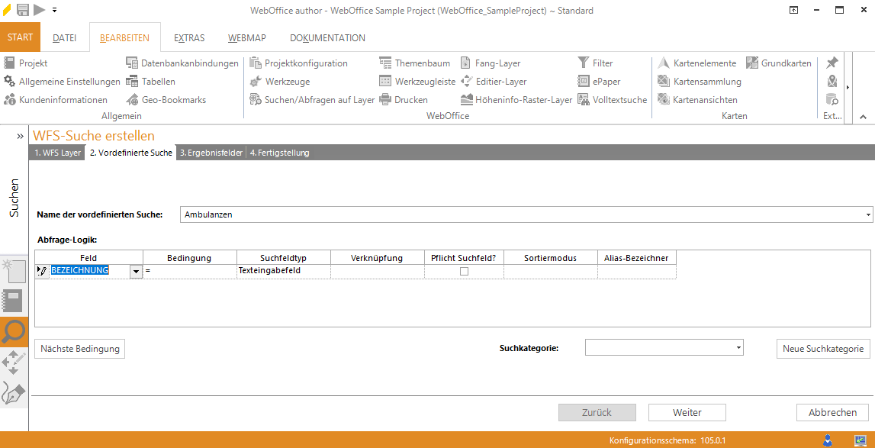
Task: Collapse the ribbon with the chevron arrow
Action: click(863, 117)
